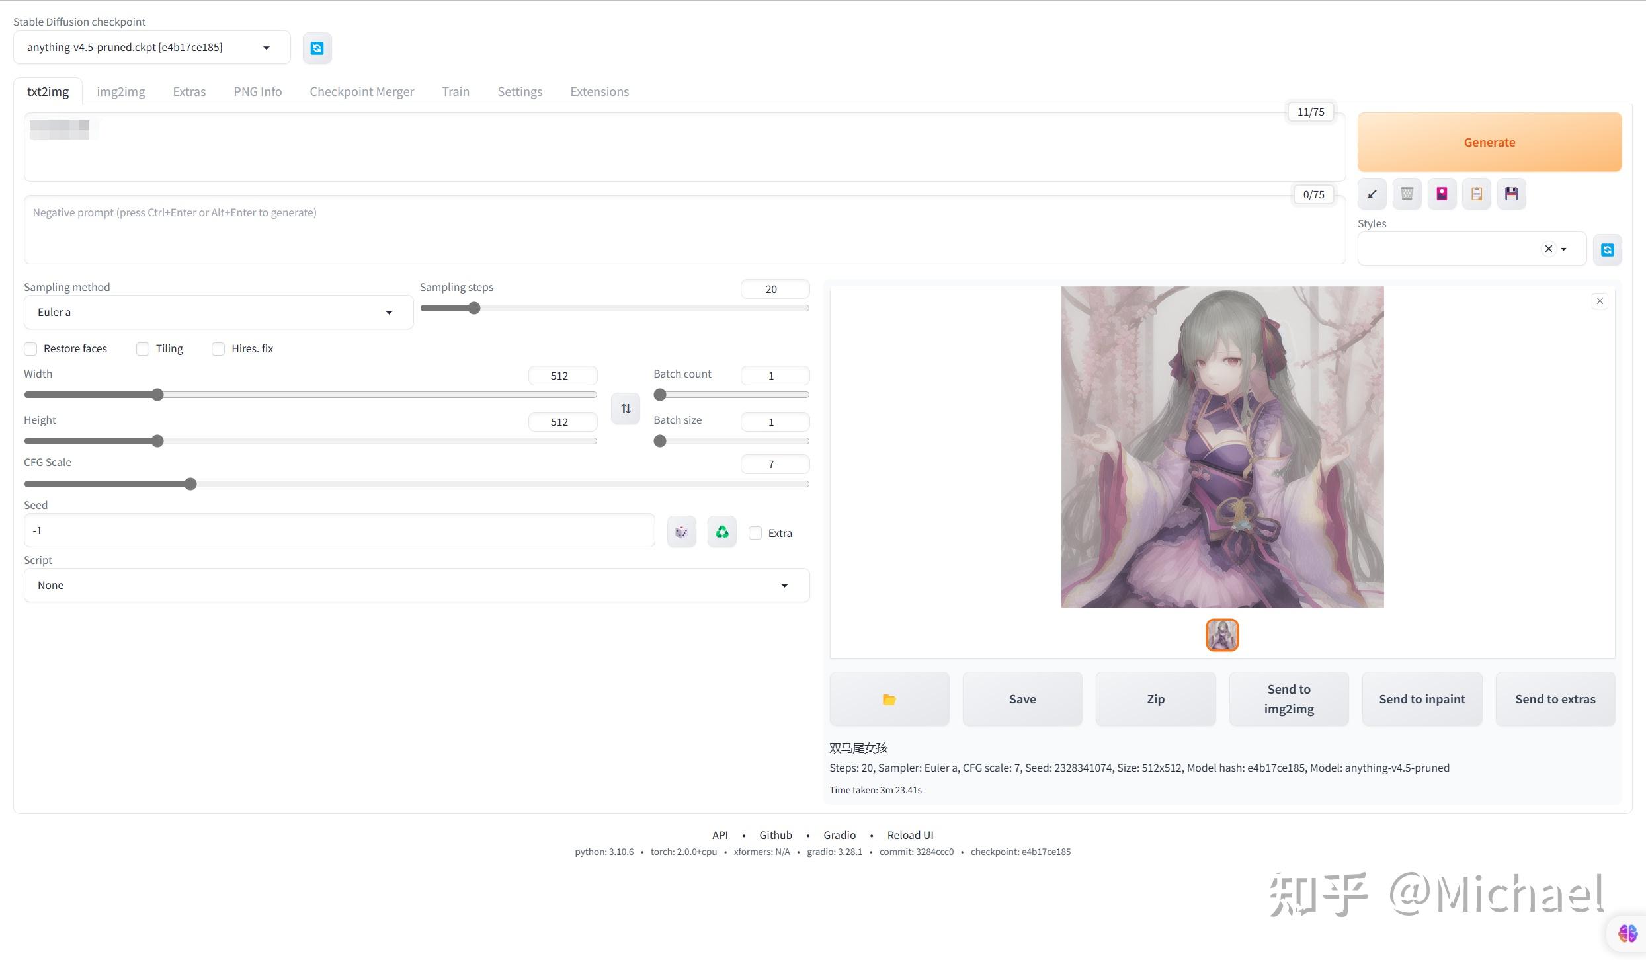Select the reuse last seed recycle icon

click(x=721, y=531)
